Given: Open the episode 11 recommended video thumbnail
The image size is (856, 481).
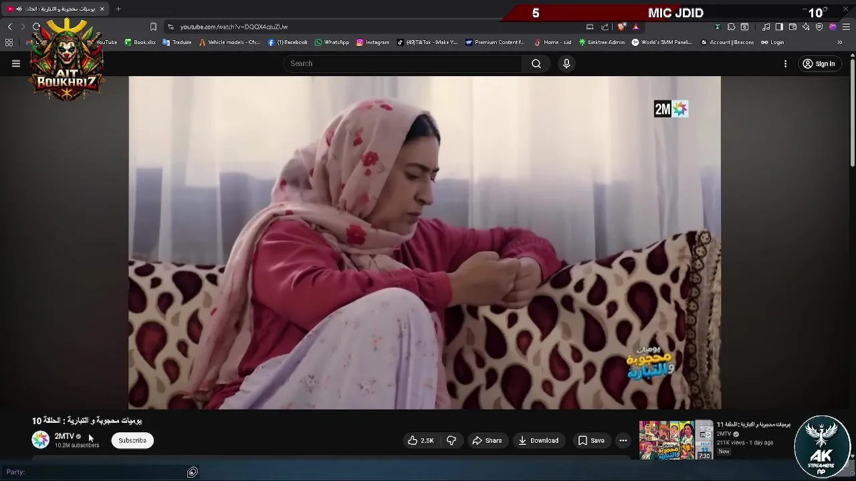Looking at the screenshot, I should [x=676, y=440].
